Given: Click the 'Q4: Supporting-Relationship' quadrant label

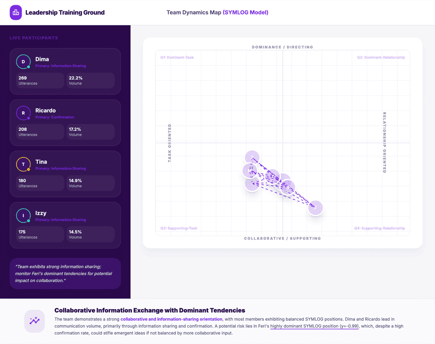Looking at the screenshot, I should click(x=379, y=228).
